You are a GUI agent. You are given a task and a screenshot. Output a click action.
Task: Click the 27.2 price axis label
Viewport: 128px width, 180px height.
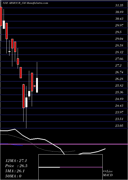pyautogui.click(x=118, y=65)
